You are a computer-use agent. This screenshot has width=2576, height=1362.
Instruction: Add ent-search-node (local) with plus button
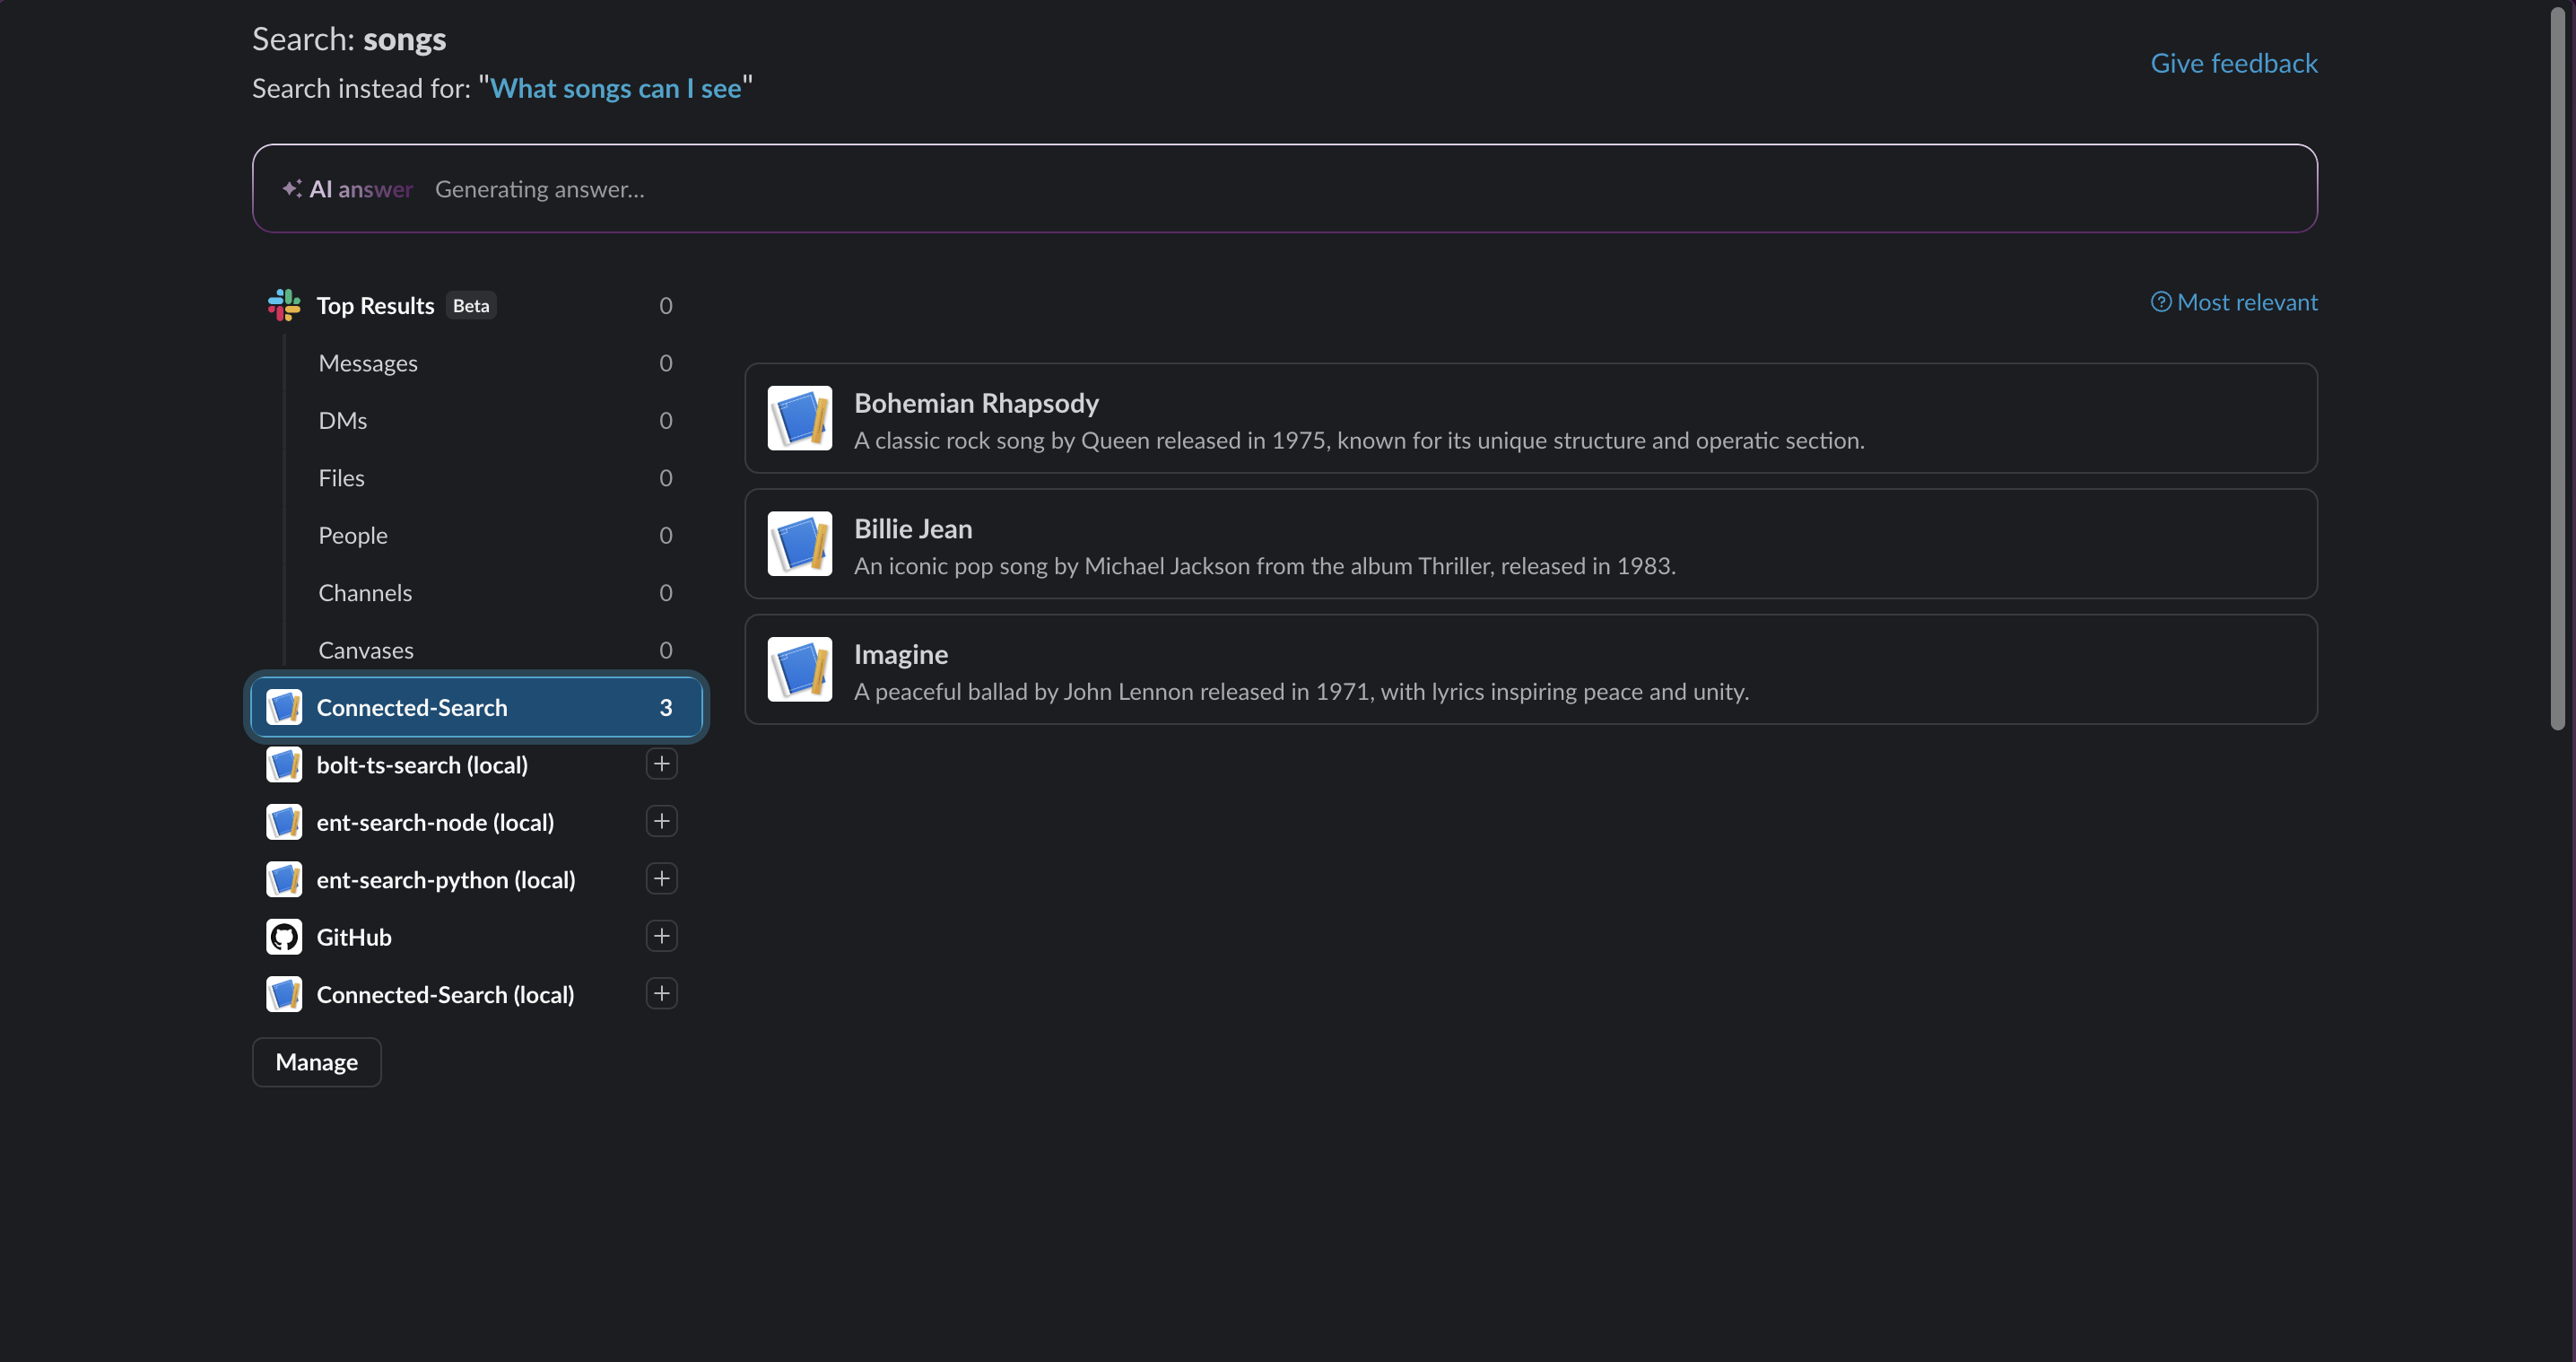pyautogui.click(x=661, y=821)
